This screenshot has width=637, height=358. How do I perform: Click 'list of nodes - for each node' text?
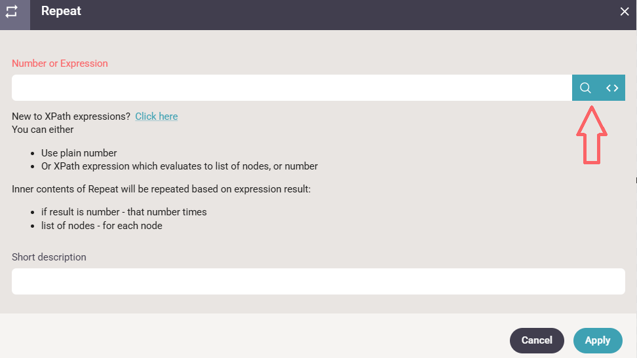point(102,226)
